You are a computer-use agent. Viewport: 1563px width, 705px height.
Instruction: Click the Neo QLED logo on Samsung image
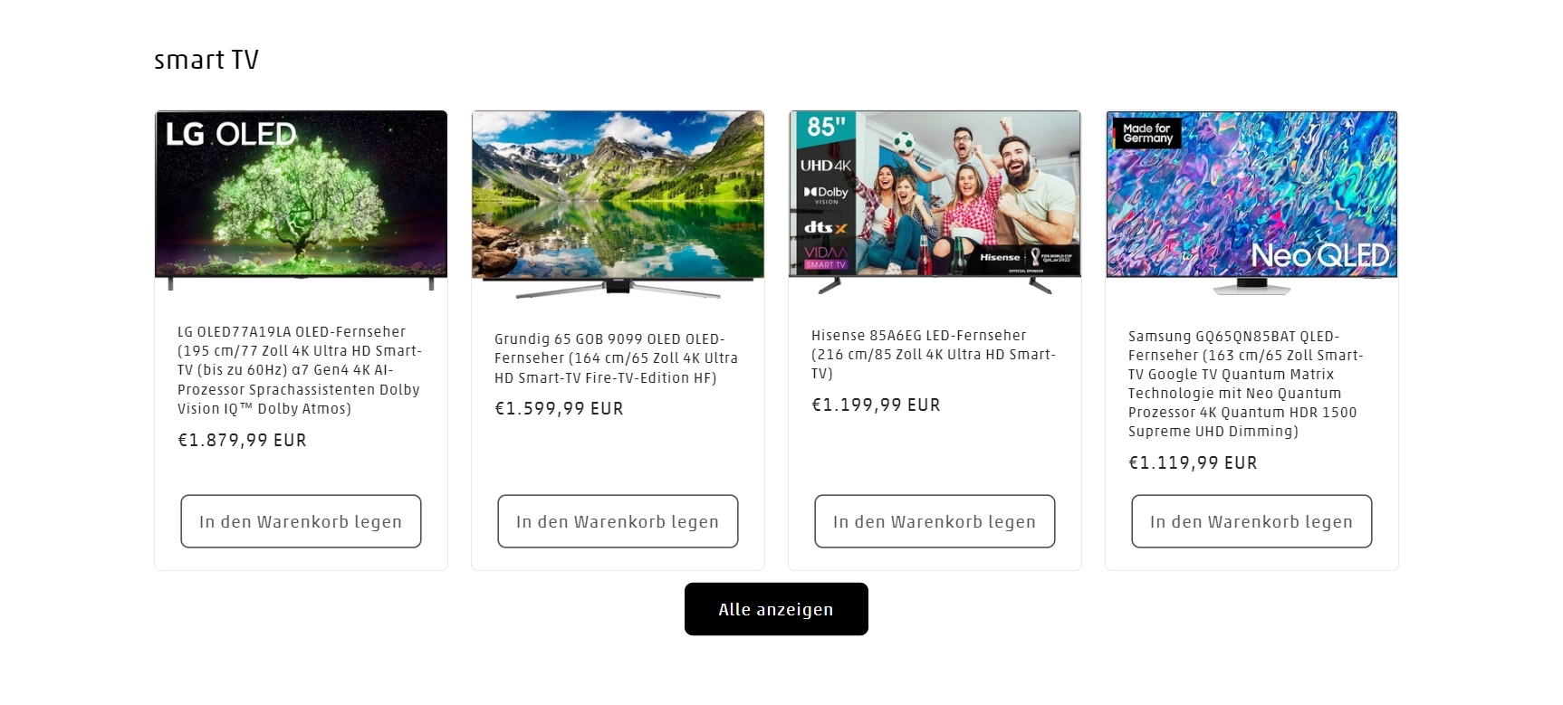point(1319,256)
